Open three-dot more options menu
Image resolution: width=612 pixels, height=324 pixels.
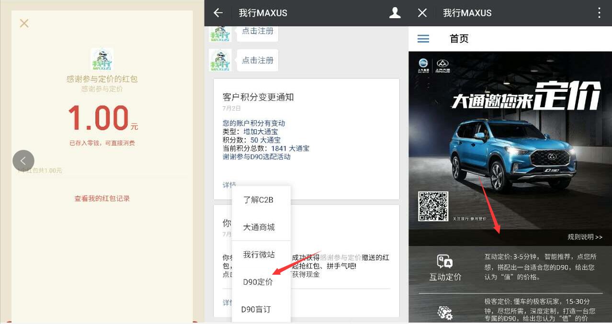599,13
